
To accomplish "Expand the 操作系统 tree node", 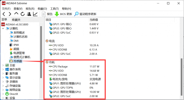I will pos(3,69).
